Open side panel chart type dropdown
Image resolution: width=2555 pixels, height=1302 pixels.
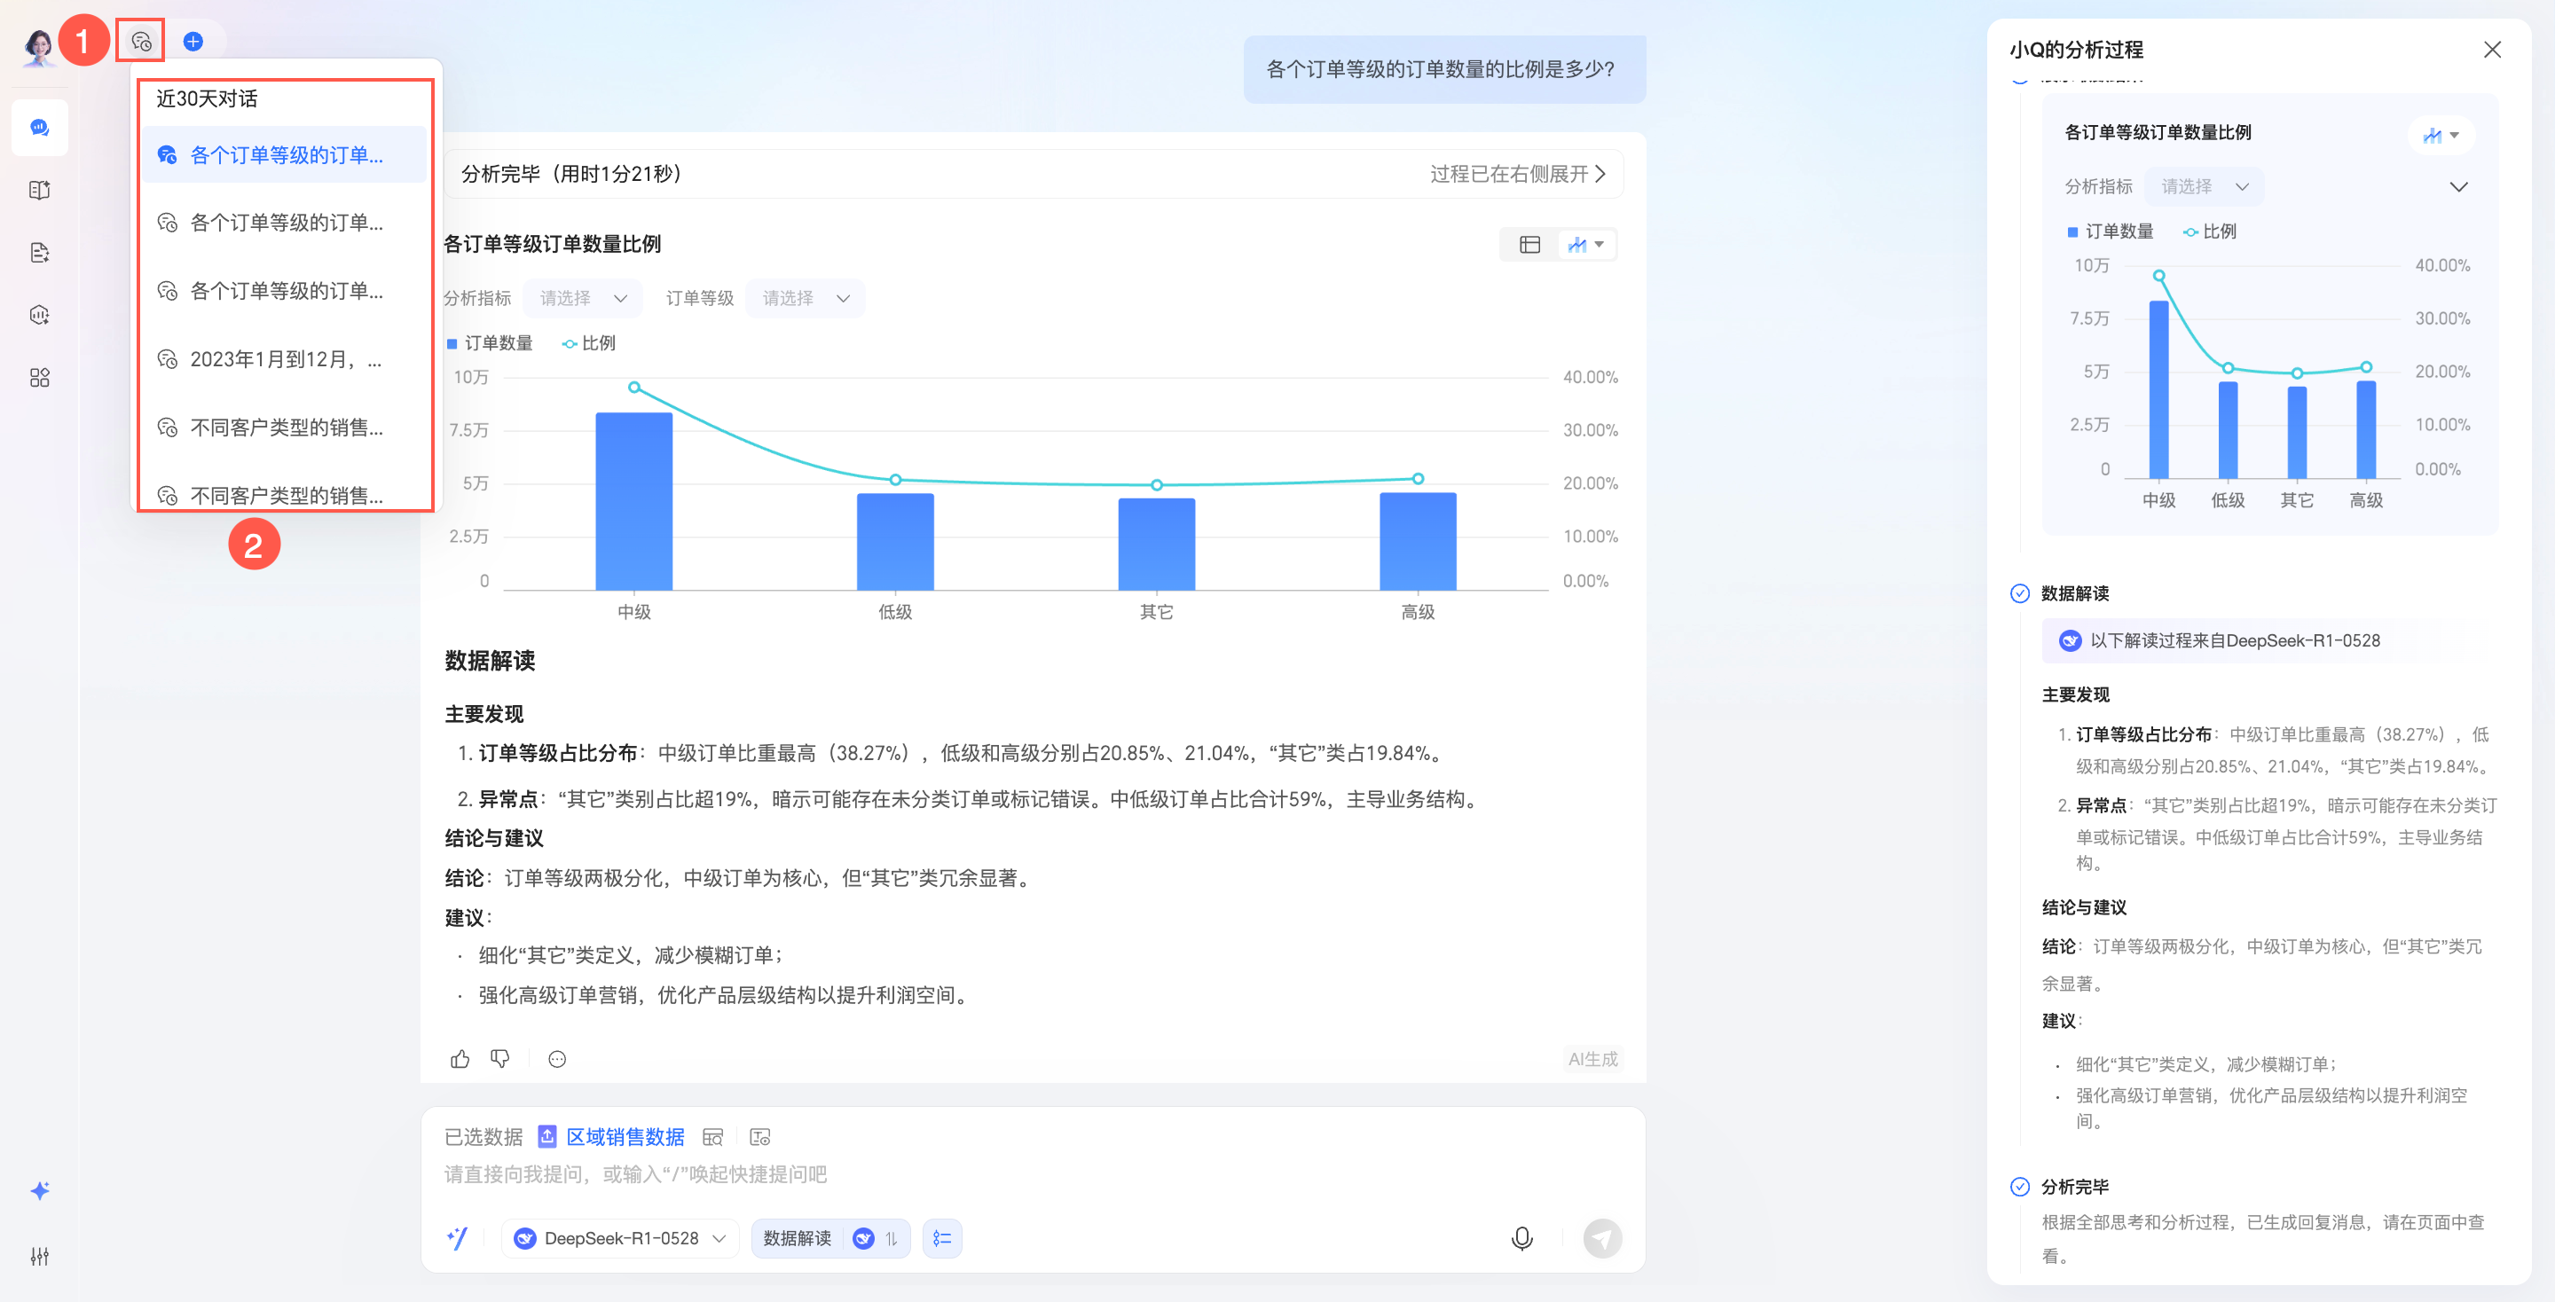click(x=2441, y=135)
